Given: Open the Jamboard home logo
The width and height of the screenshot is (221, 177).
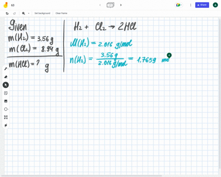Looking at the screenshot, I should [6, 5].
